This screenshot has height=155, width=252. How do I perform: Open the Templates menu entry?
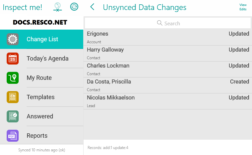tap(41, 97)
